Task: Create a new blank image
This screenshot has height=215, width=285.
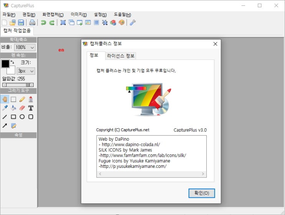Action: tap(4, 23)
